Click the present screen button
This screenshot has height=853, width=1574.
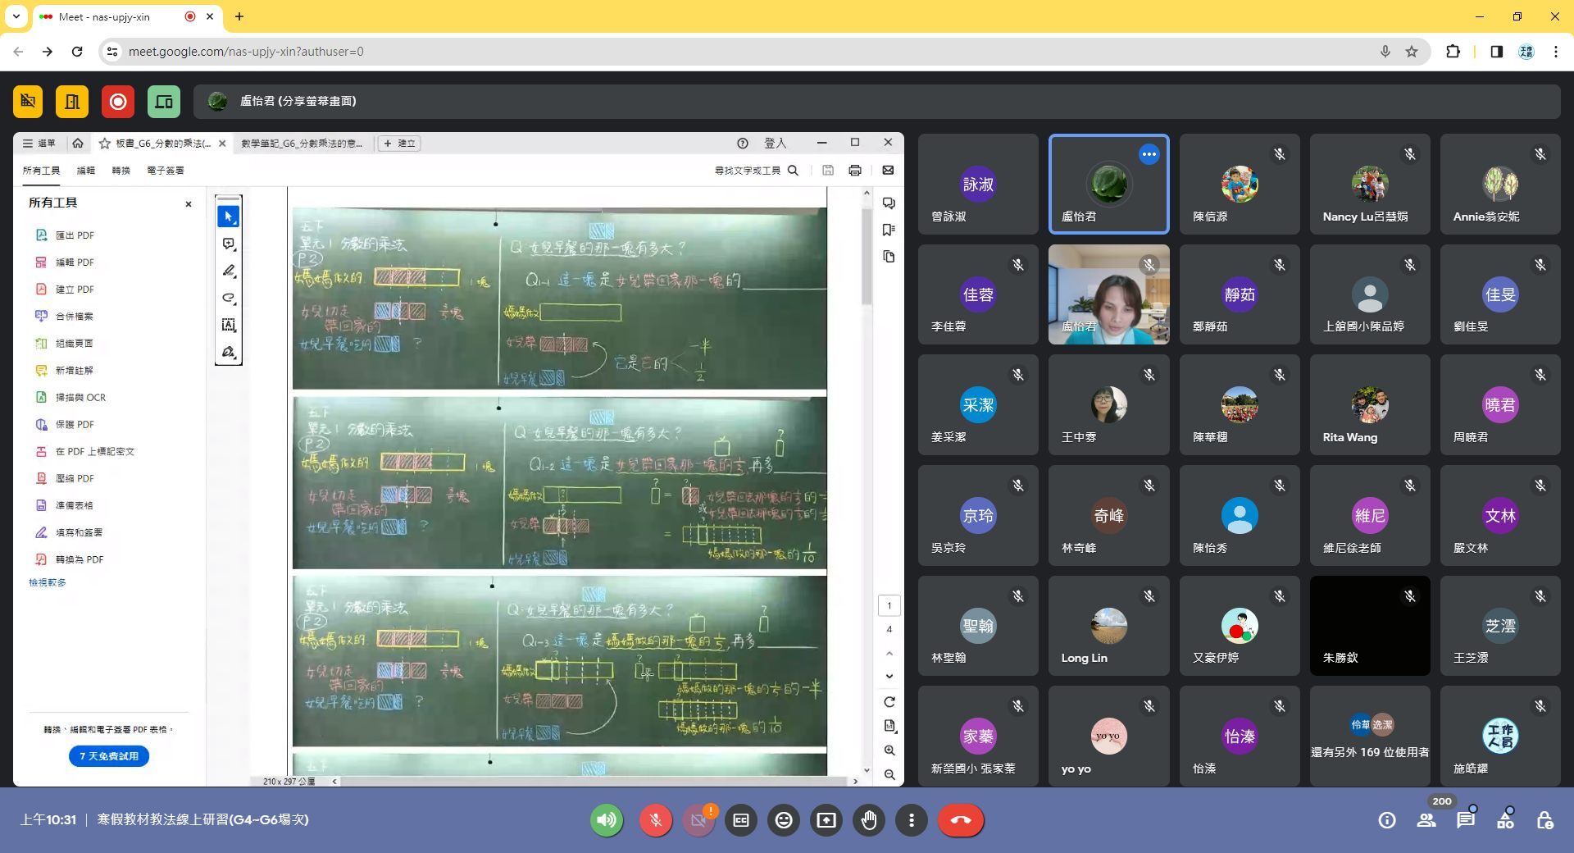click(x=826, y=820)
